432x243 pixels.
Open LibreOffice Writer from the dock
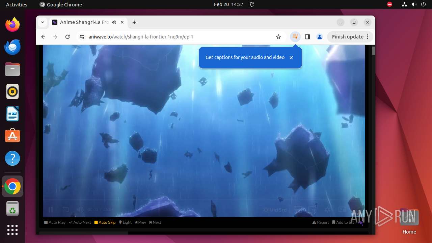(12, 114)
